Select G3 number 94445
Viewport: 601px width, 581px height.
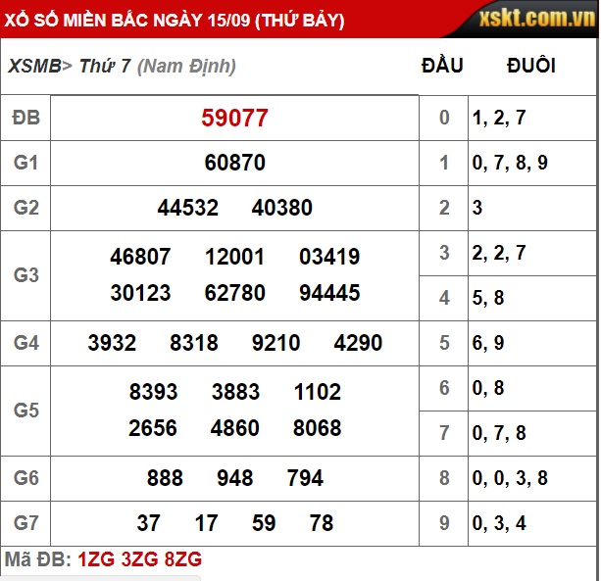click(x=329, y=293)
